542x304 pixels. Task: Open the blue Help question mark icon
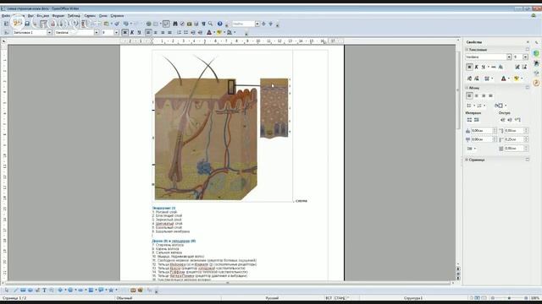coord(220,24)
